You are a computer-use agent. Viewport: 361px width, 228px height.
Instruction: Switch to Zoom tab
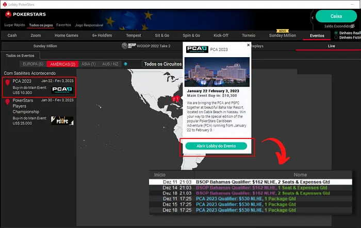36,36
